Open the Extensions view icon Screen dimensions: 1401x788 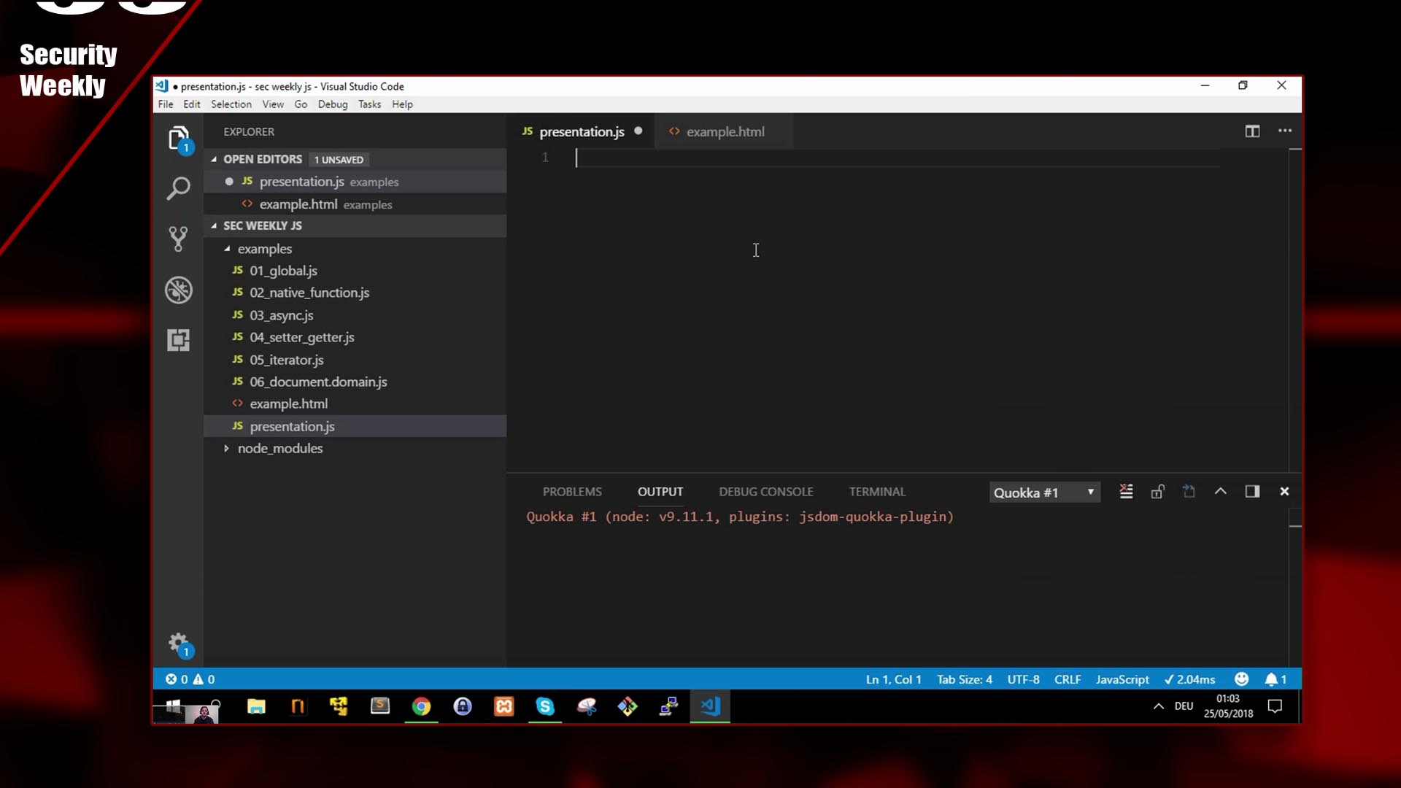179,340
